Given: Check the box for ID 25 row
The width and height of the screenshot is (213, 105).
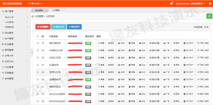Looking at the screenshot, I should pos(38,50).
